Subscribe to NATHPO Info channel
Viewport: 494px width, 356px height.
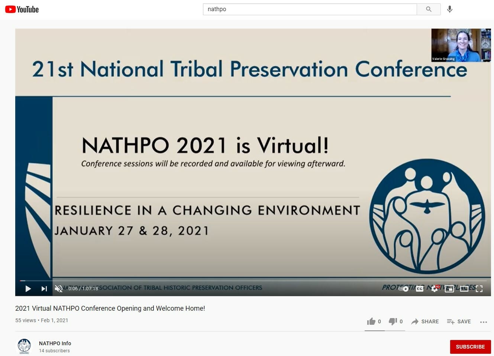point(470,347)
